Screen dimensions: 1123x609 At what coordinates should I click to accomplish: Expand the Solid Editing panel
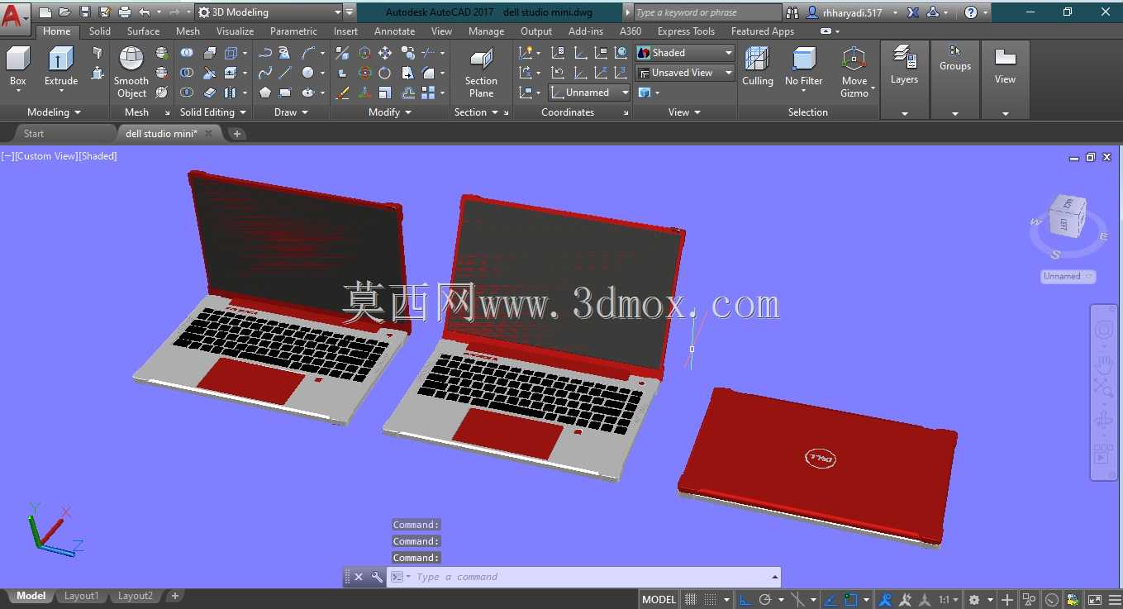213,112
